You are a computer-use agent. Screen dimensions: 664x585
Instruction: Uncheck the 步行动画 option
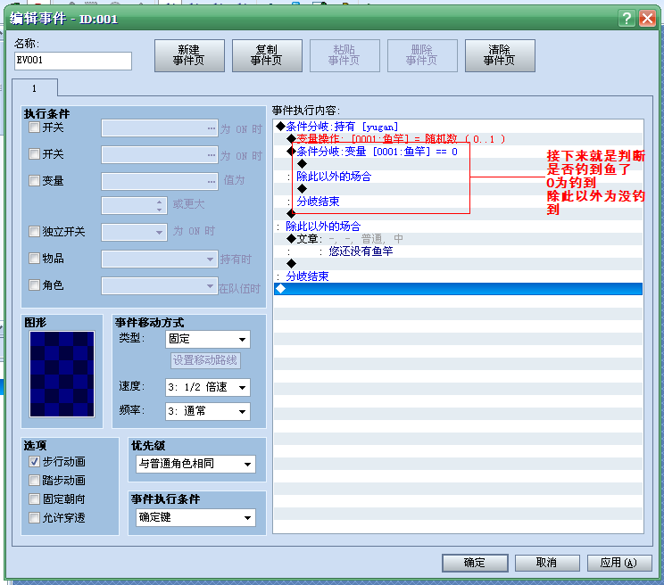coord(34,461)
